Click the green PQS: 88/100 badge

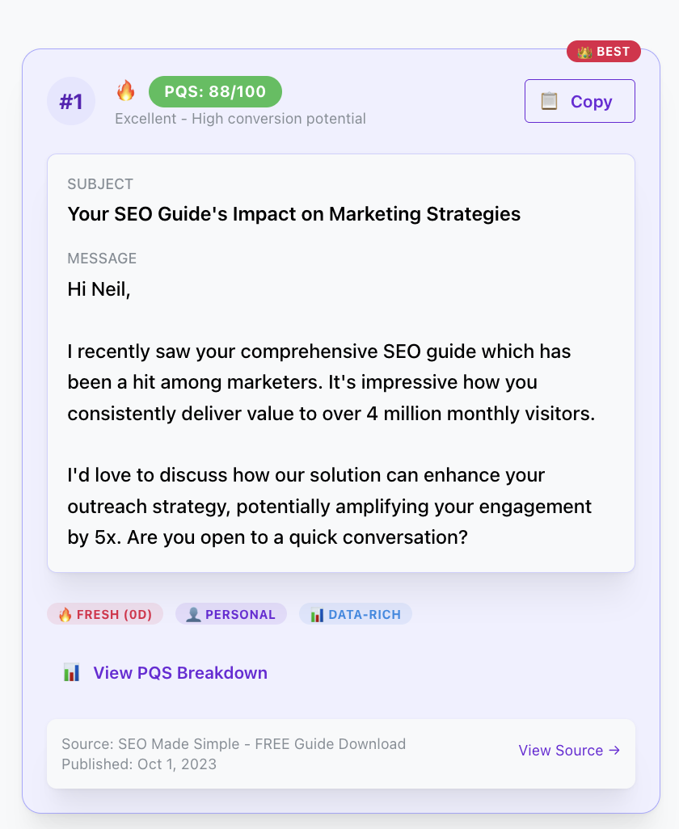(x=215, y=91)
